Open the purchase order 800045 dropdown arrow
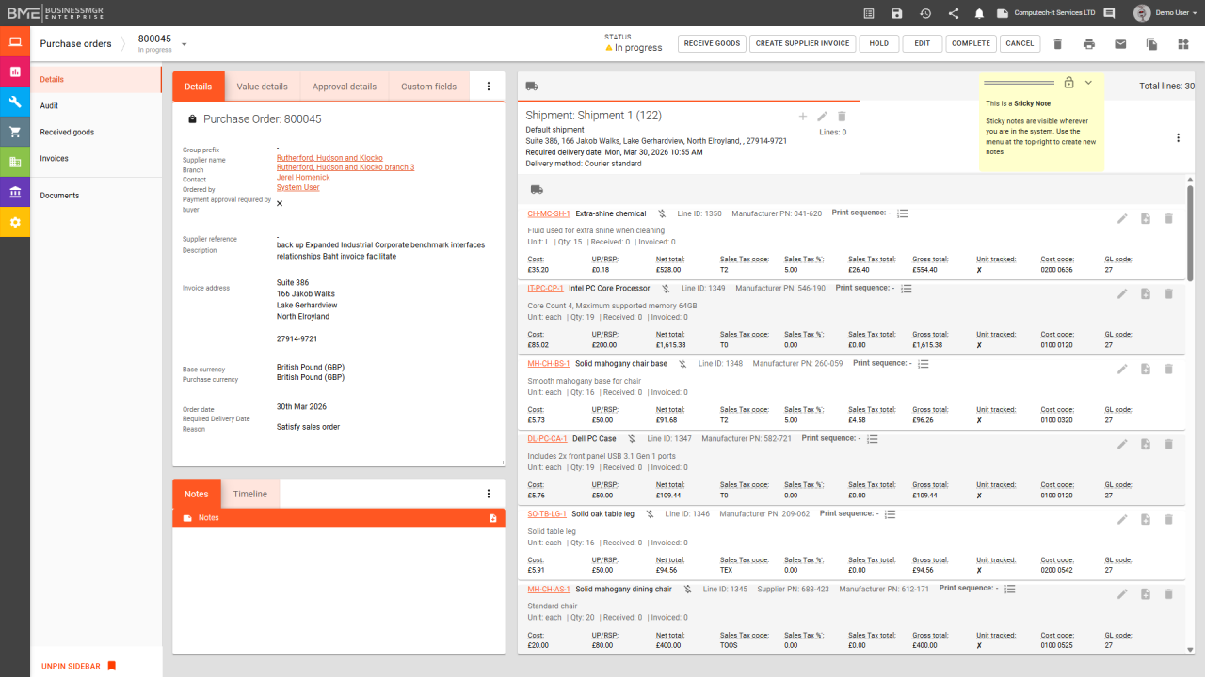Screen dimensions: 1205x677 pyautogui.click(x=185, y=44)
